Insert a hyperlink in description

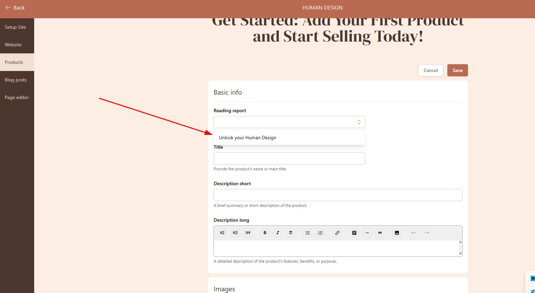(337, 233)
